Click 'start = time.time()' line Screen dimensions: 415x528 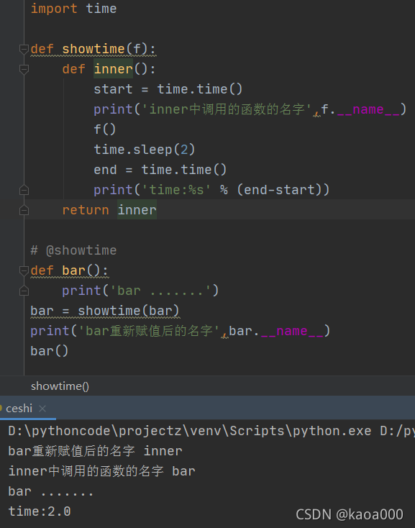[x=168, y=89]
